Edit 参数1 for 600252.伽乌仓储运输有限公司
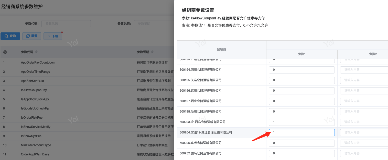 [x=302, y=153]
